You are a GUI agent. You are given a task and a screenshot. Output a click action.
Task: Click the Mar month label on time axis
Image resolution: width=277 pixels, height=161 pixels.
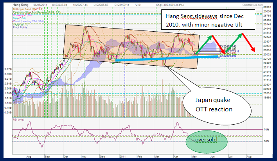(157, 157)
